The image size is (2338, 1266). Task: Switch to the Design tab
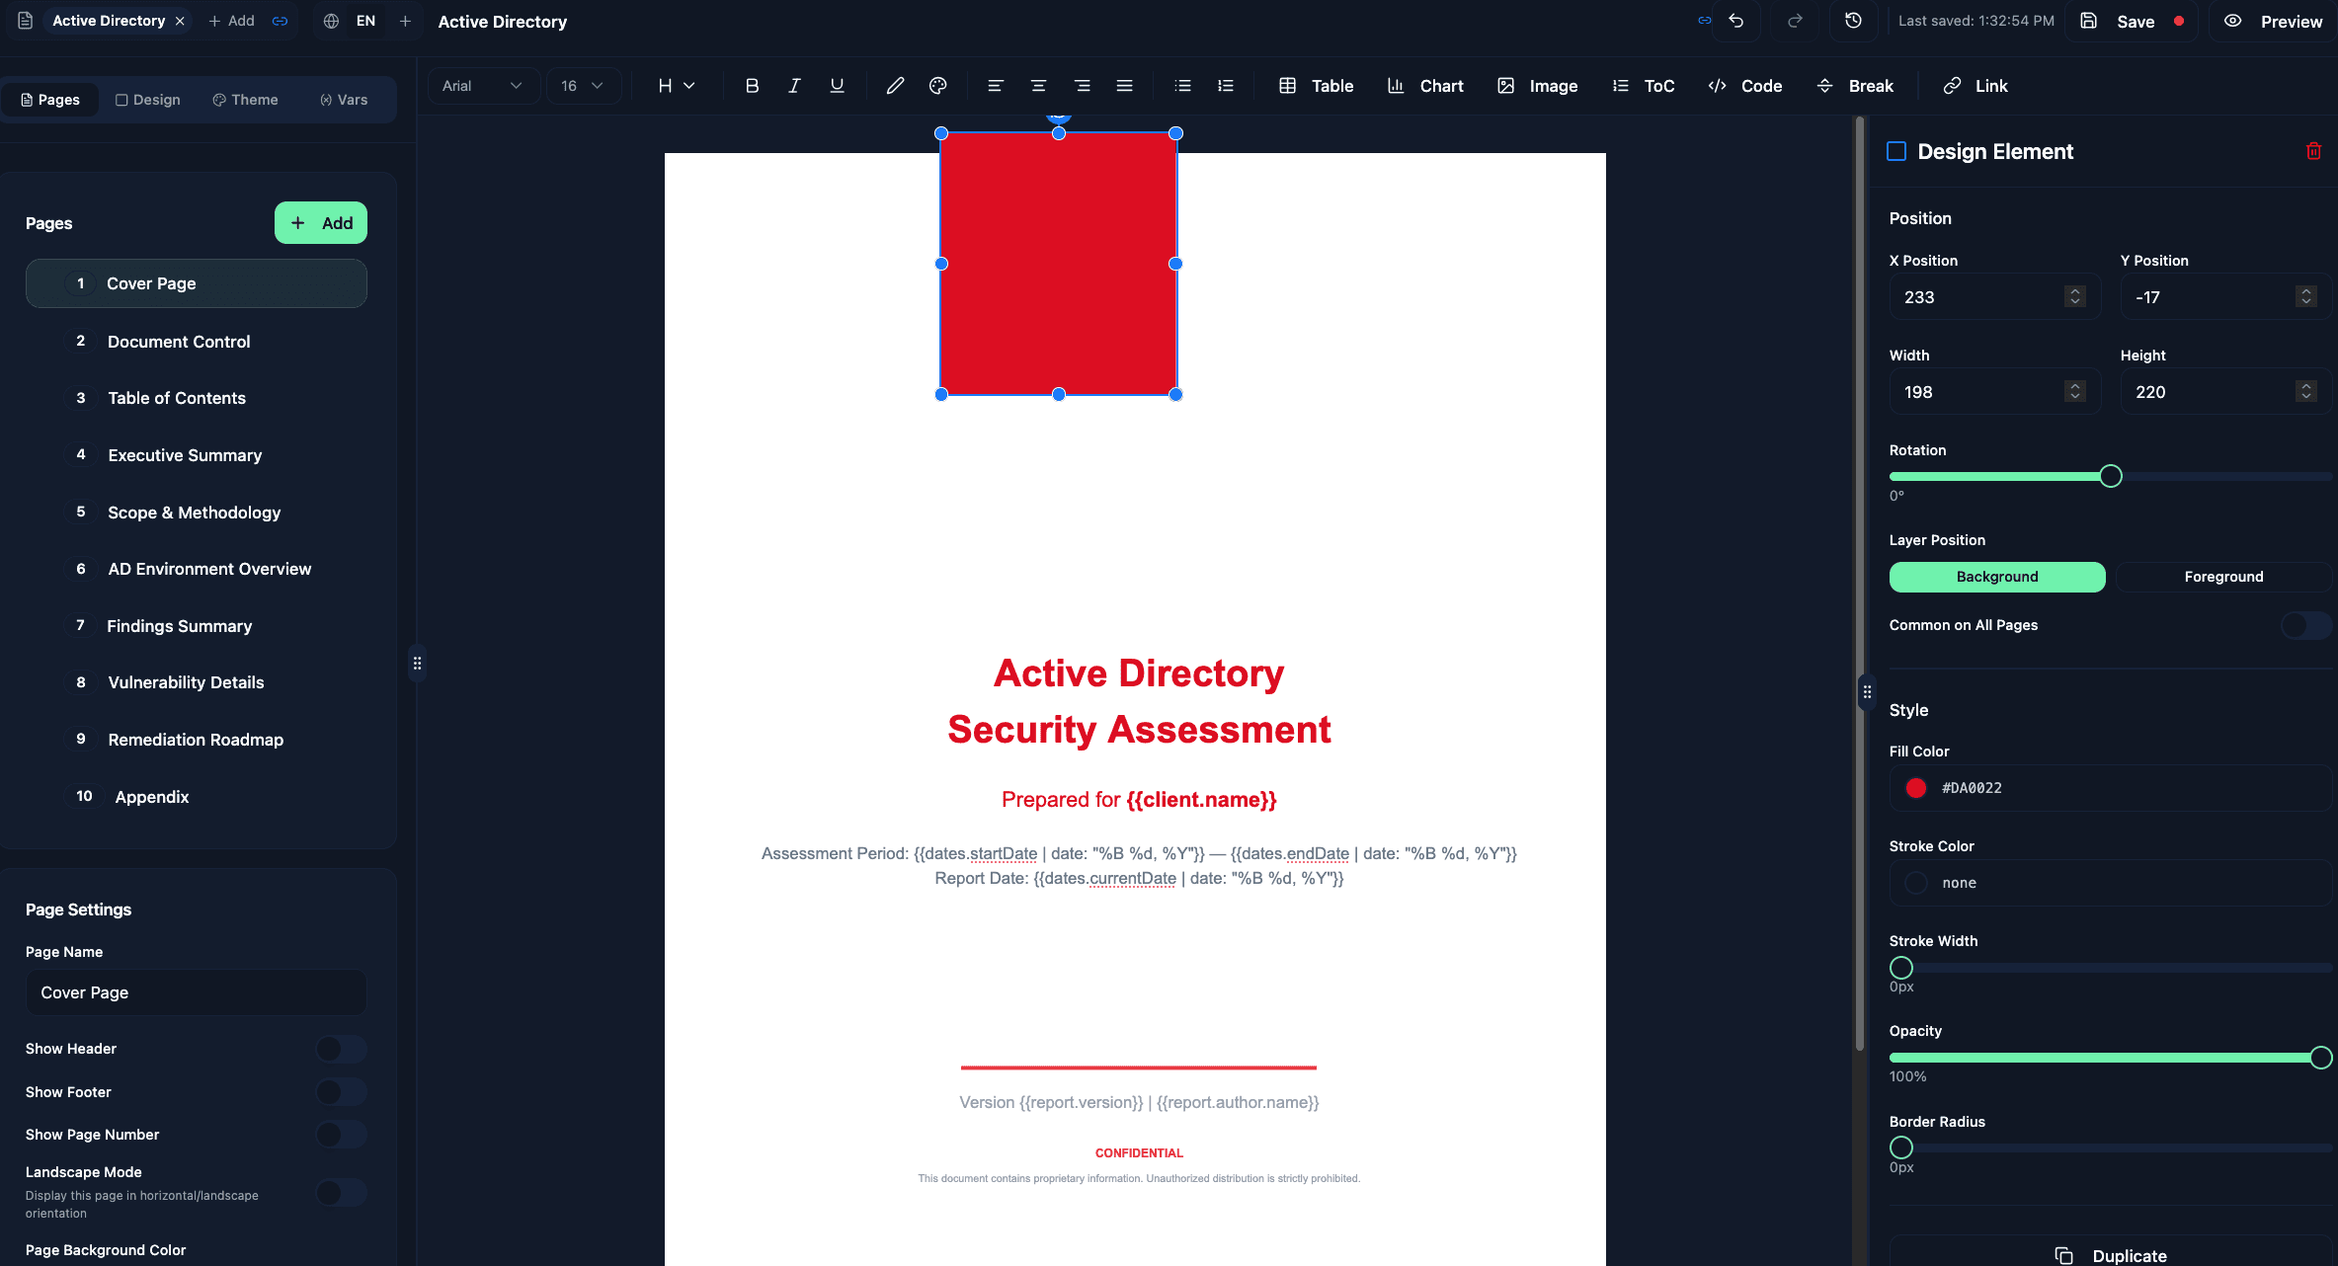[147, 100]
